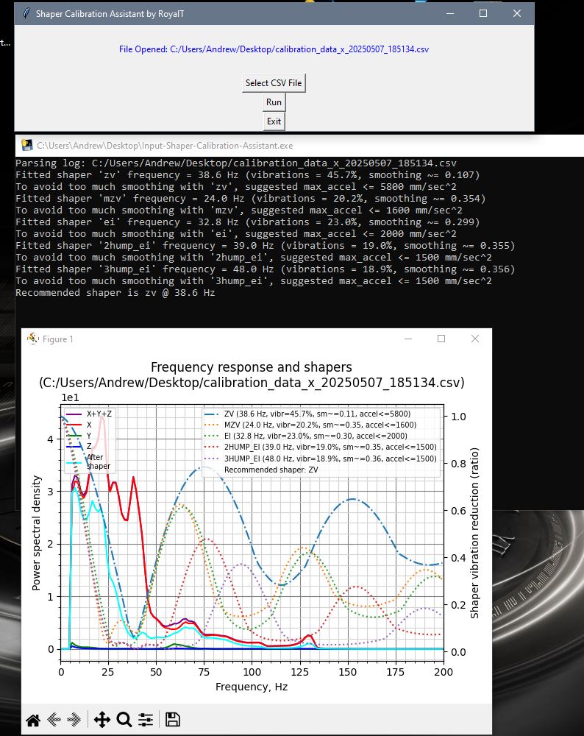Activate zoom-to-rectangle magnifier tool
This screenshot has width=584, height=736.
click(124, 720)
